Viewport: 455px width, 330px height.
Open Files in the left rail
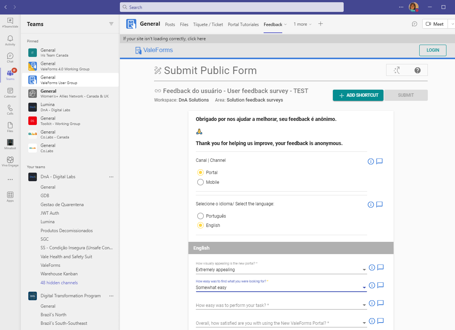click(x=10, y=127)
